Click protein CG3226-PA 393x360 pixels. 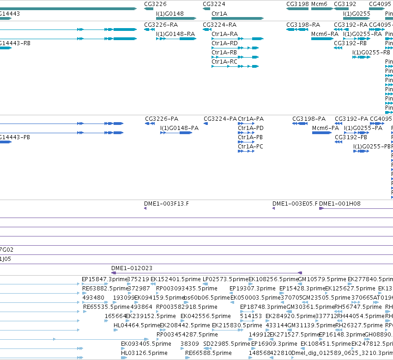[162, 119]
